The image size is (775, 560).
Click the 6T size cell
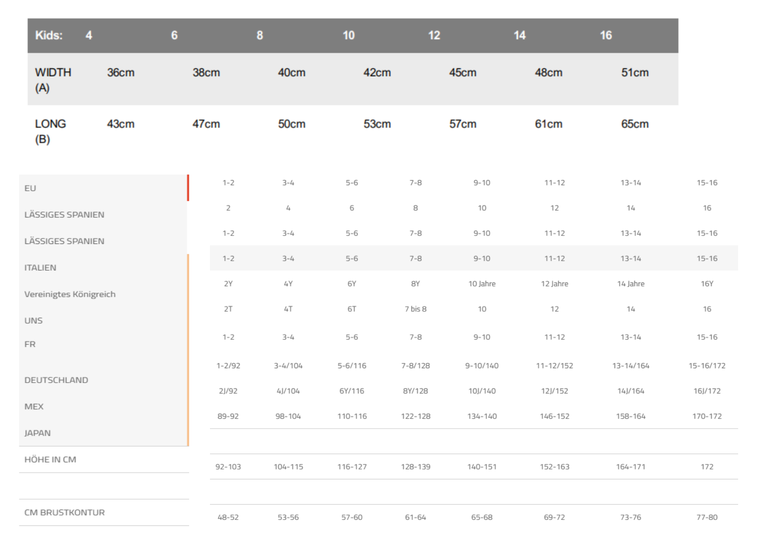(352, 309)
